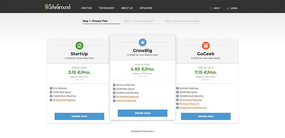The width and height of the screenshot is (285, 138).
Task: Open the Hosting menu
Action: [x=87, y=8]
